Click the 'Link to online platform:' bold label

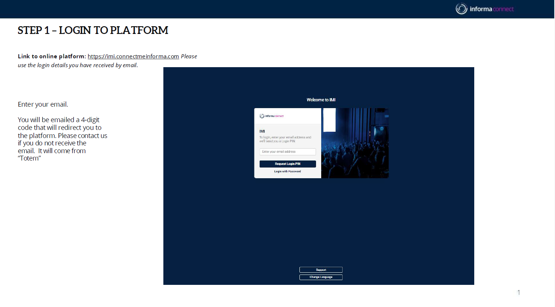click(52, 56)
